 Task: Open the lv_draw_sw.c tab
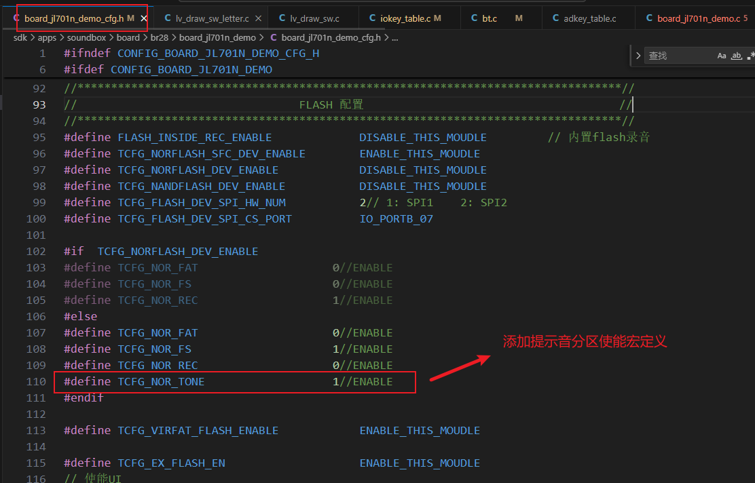click(x=314, y=18)
